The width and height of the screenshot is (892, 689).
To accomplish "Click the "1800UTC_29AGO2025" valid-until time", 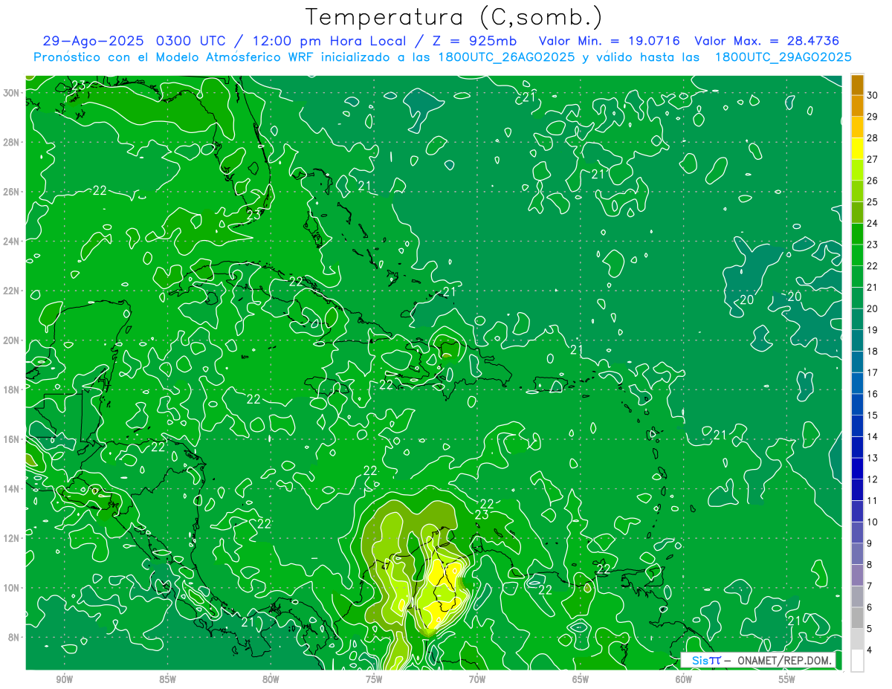I will [783, 56].
